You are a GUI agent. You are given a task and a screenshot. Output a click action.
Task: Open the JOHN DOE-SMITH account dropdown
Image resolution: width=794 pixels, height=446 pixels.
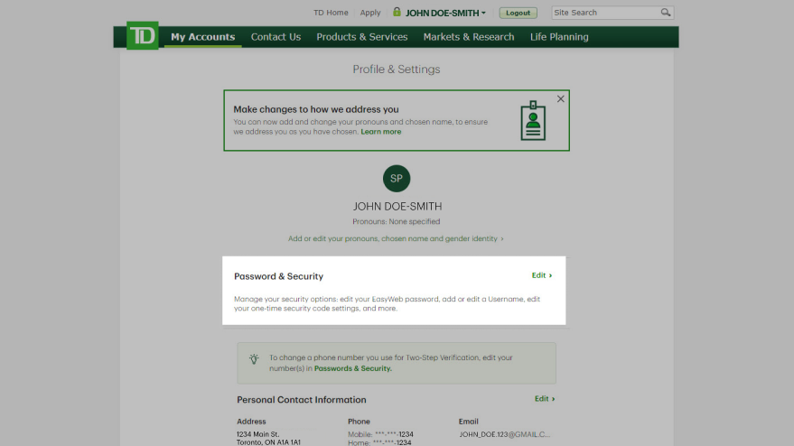pos(445,13)
